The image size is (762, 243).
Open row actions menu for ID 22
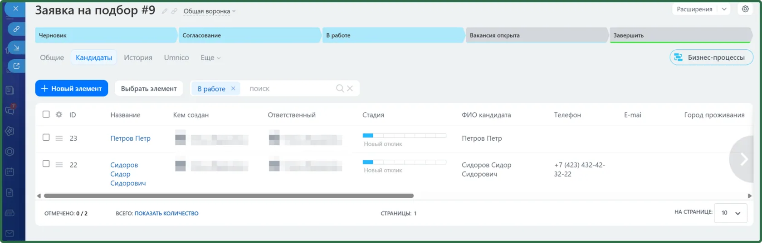(x=59, y=165)
